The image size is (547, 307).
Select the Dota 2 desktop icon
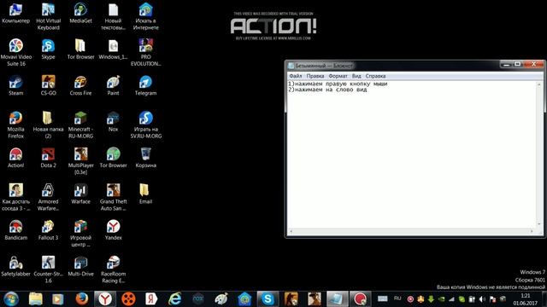tap(48, 158)
